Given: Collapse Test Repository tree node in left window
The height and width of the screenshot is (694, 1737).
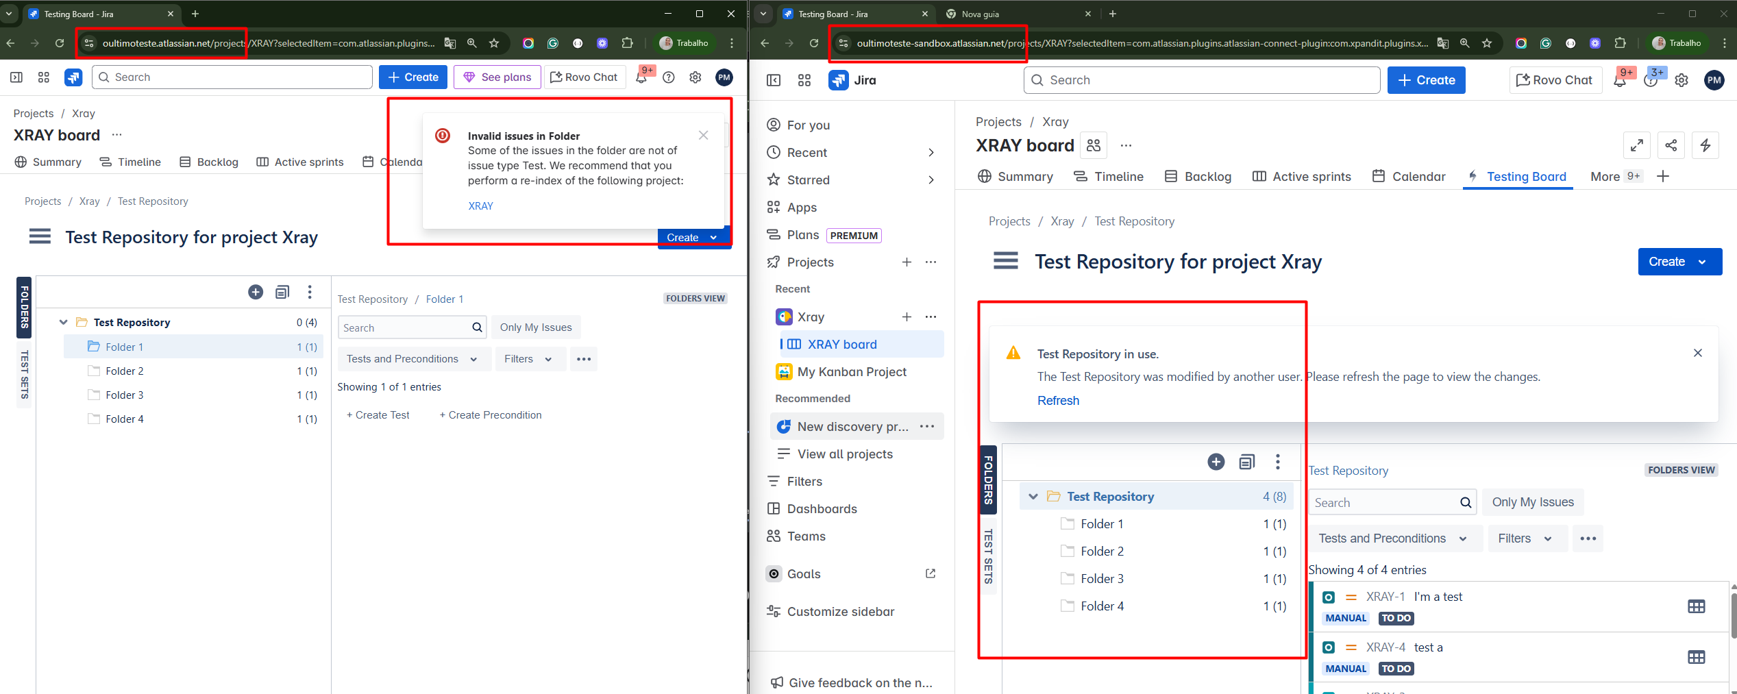Looking at the screenshot, I should (x=63, y=322).
